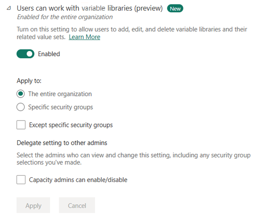The image size is (277, 216).
Task: Click the Enabled label beside the switch
Action: pos(49,54)
